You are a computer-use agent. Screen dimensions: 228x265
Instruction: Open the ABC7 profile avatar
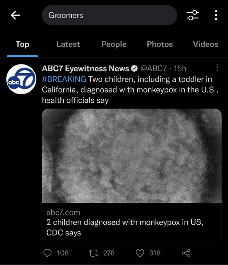coord(21,79)
